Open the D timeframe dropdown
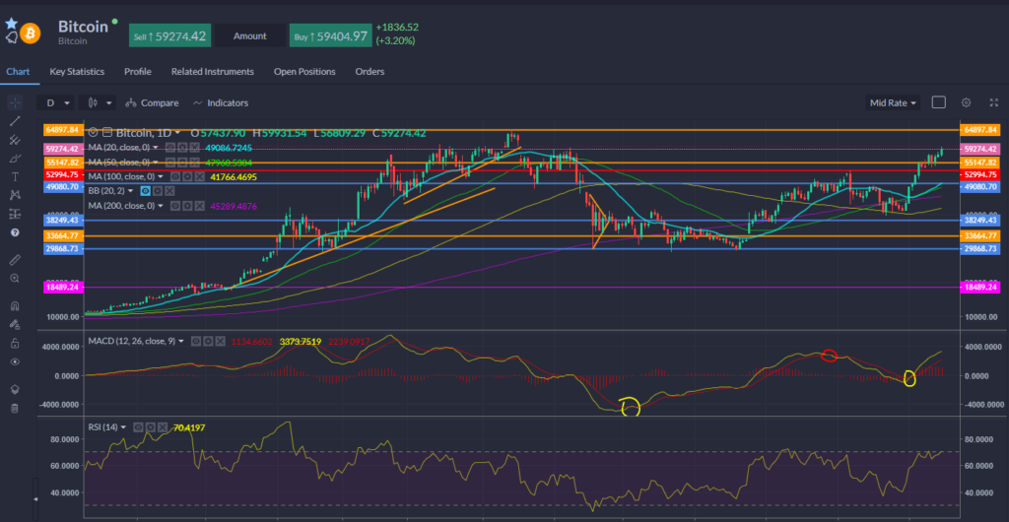Screen dimensions: 1009x522 pyautogui.click(x=56, y=102)
